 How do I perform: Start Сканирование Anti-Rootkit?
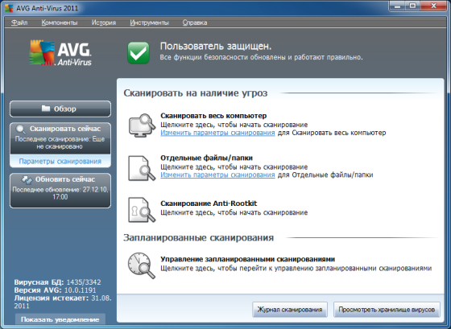[x=209, y=204]
